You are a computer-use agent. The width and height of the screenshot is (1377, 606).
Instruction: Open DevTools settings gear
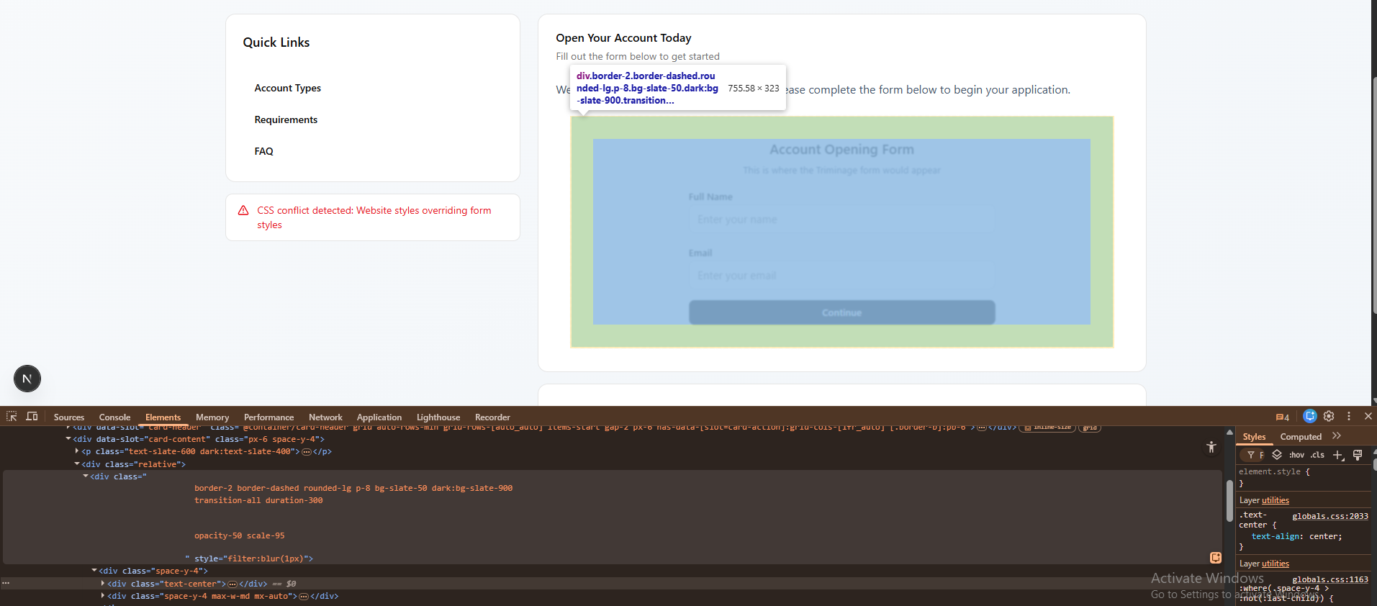[x=1329, y=416]
